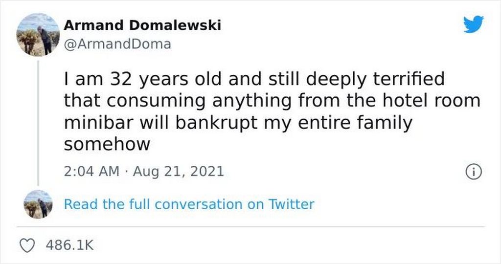The width and height of the screenshot is (501, 264).
Task: Click the small avatar beside the conversation link
Action: pos(38,204)
